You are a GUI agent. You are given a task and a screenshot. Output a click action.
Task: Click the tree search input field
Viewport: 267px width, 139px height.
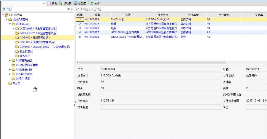39,9
